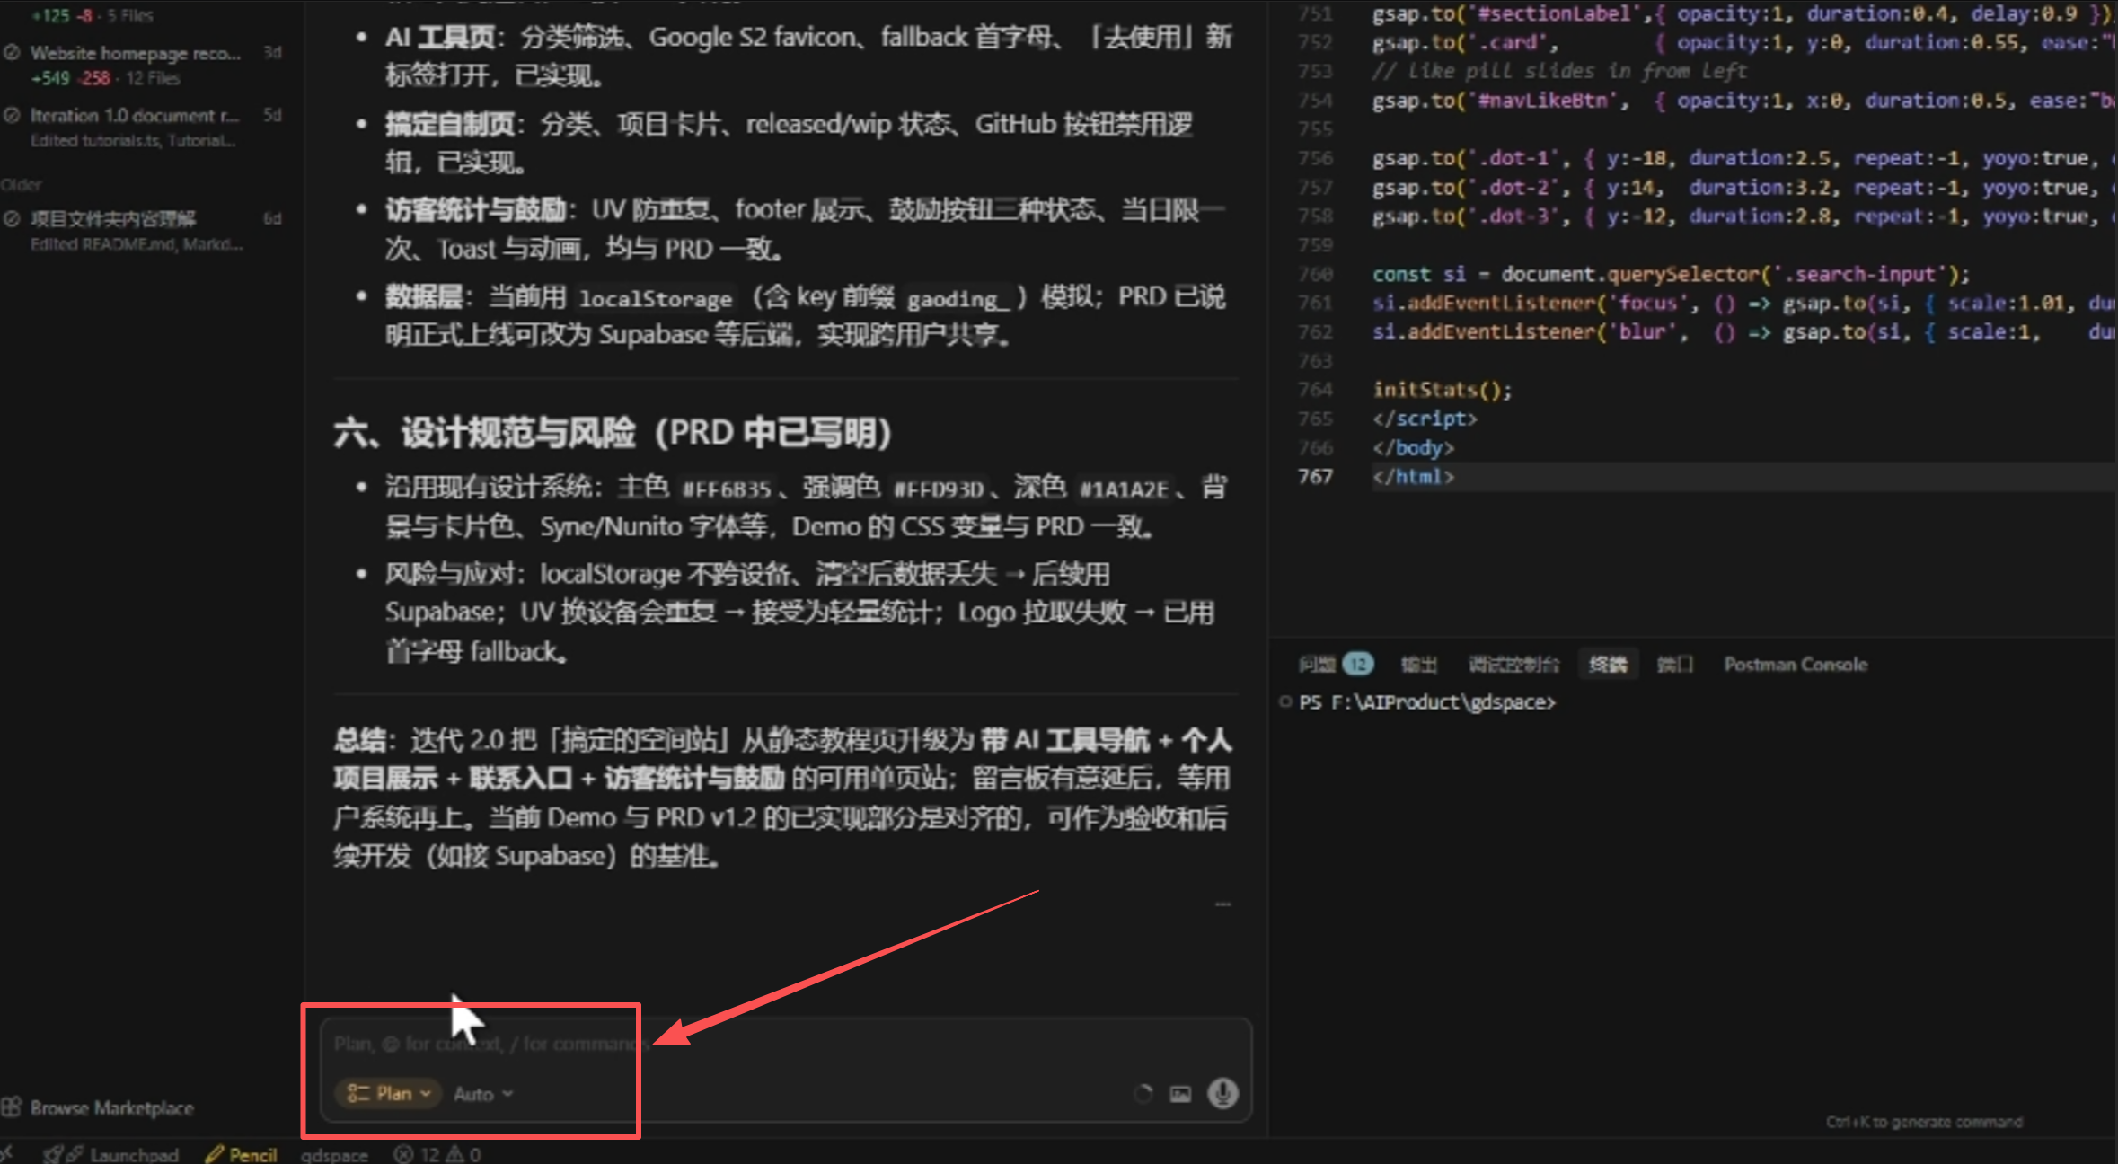Viewport: 2118px width, 1164px height.
Task: Open the Auto model dropdown
Action: coord(483,1094)
